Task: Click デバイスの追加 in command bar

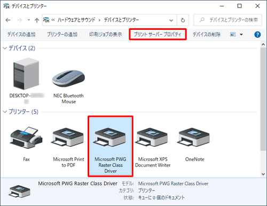Action: point(21,35)
